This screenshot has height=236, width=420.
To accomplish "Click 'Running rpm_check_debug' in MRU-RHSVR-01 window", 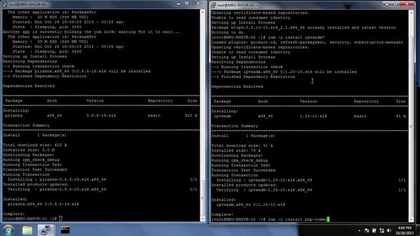I will tap(31, 160).
